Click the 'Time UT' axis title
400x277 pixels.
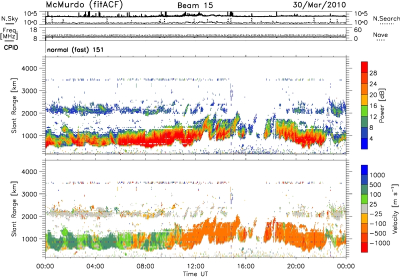click(195, 274)
